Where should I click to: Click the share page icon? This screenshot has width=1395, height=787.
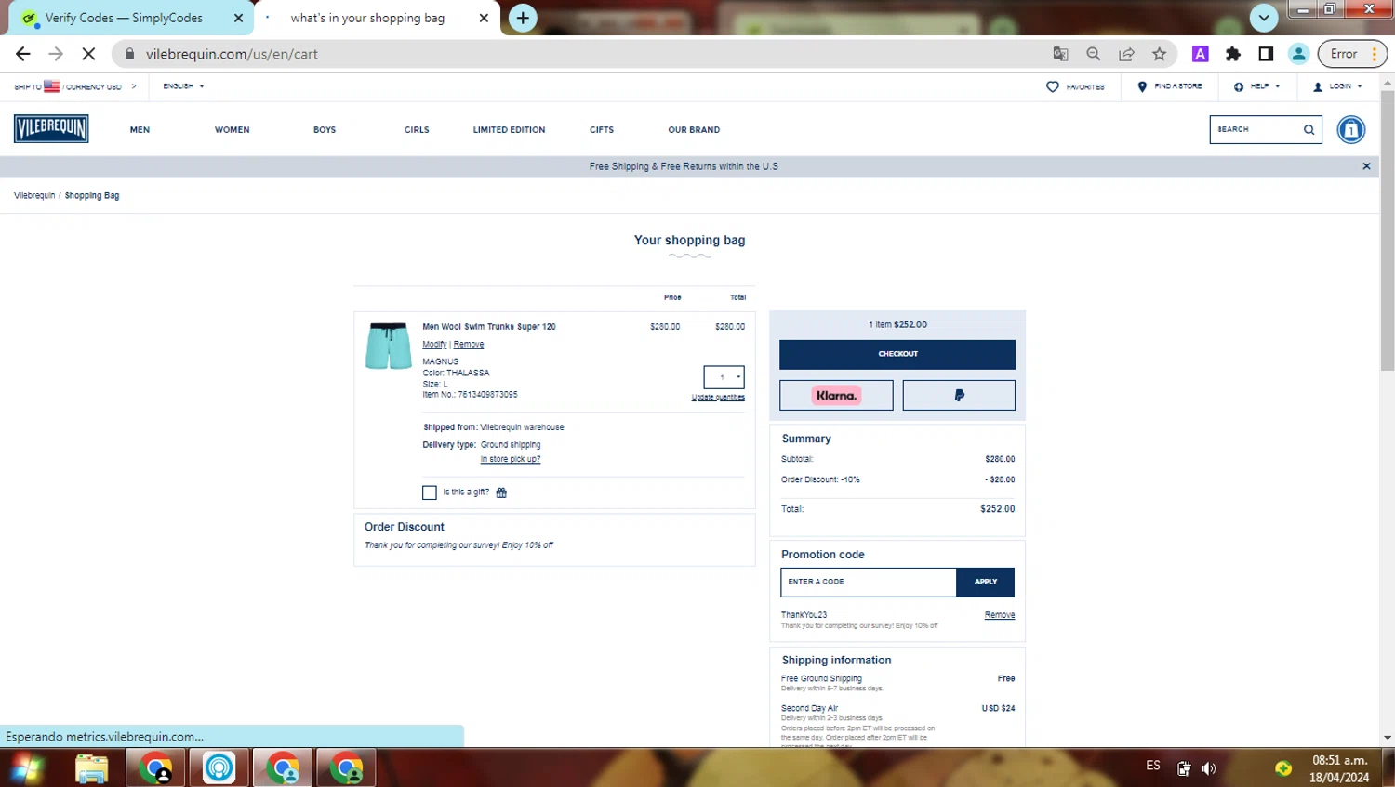point(1126,54)
